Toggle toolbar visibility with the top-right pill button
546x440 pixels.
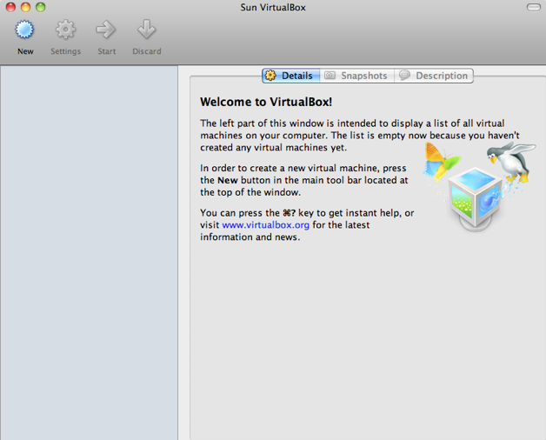[533, 7]
